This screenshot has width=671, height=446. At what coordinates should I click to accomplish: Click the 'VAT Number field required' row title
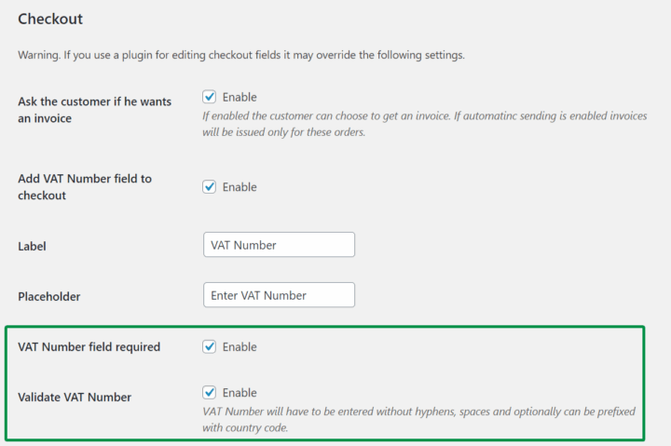pos(89,346)
